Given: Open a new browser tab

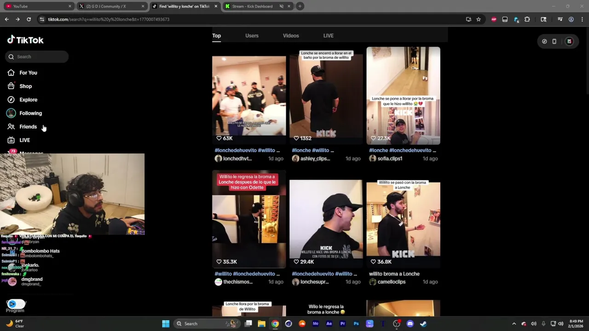Looking at the screenshot, I should (x=300, y=6).
